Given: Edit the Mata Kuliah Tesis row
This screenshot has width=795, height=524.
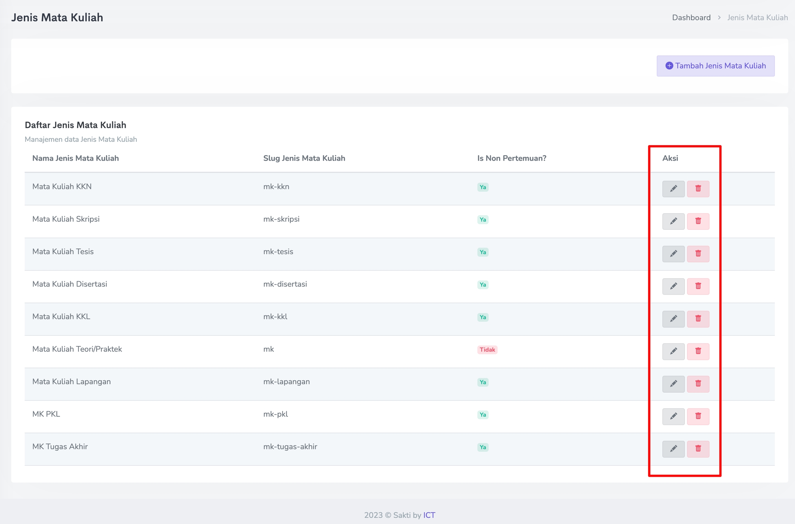Looking at the screenshot, I should coord(673,254).
